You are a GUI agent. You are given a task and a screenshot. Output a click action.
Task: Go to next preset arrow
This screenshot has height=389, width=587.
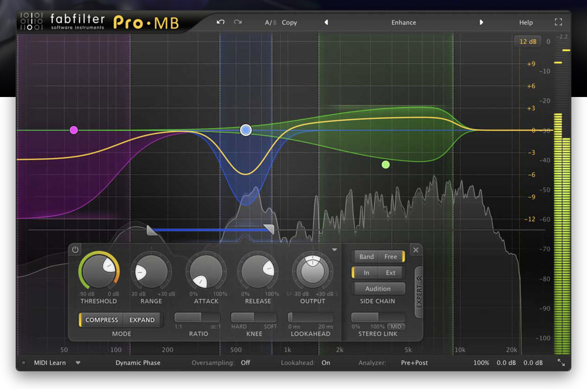click(481, 22)
